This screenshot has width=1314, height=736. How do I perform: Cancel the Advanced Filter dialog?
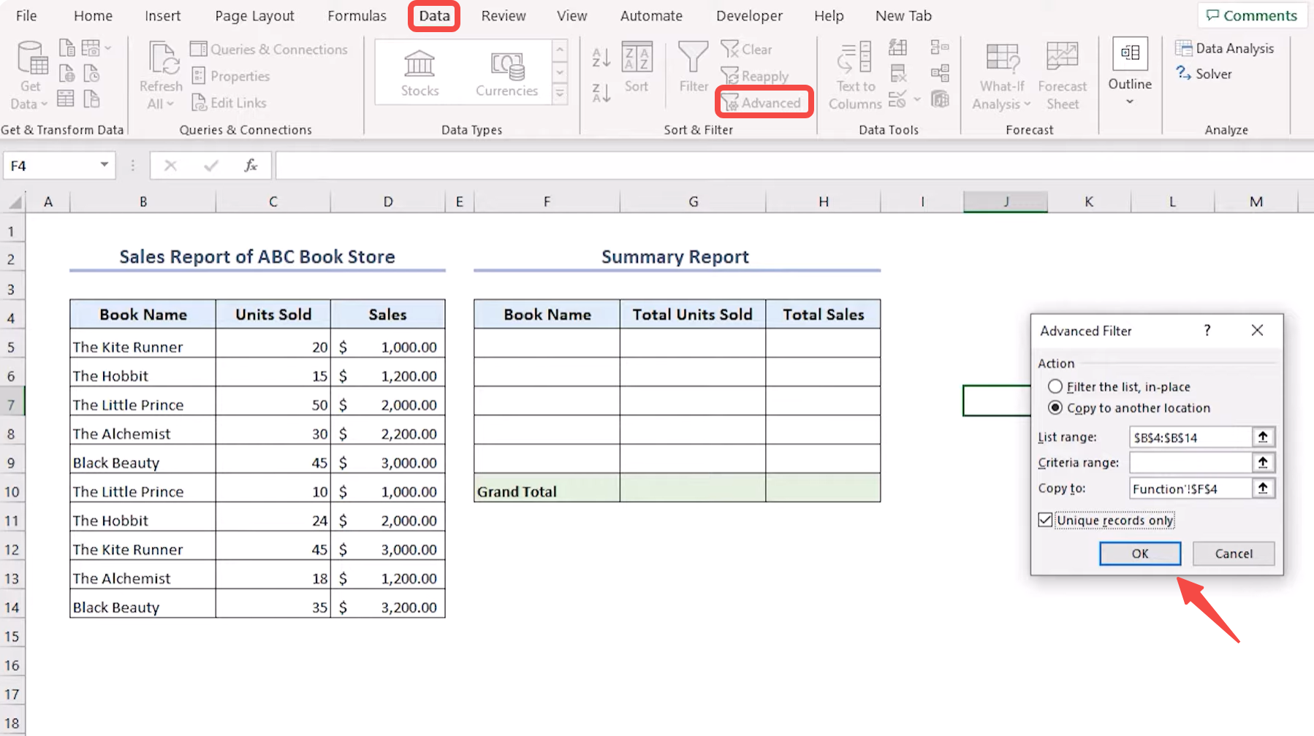tap(1234, 553)
